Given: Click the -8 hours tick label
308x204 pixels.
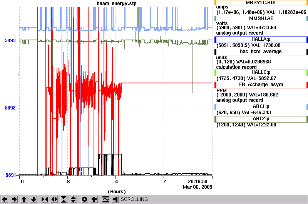Looking at the screenshot, I should tap(21, 182).
